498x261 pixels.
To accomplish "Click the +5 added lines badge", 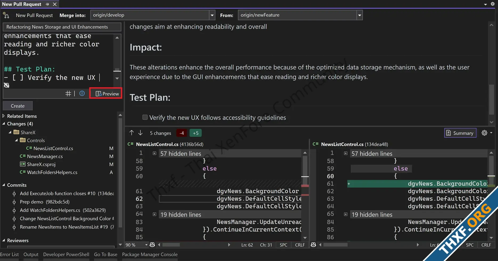I will 195,133.
